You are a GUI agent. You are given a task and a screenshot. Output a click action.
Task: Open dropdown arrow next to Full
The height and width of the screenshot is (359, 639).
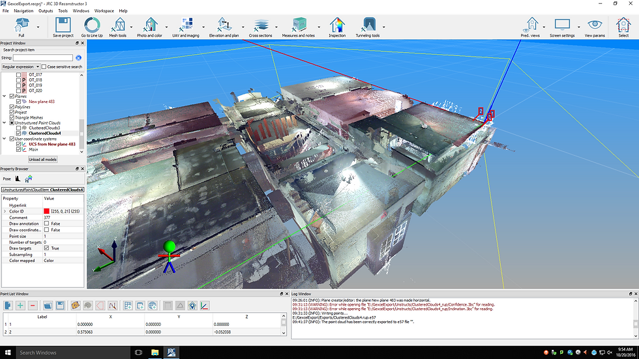pos(38,27)
